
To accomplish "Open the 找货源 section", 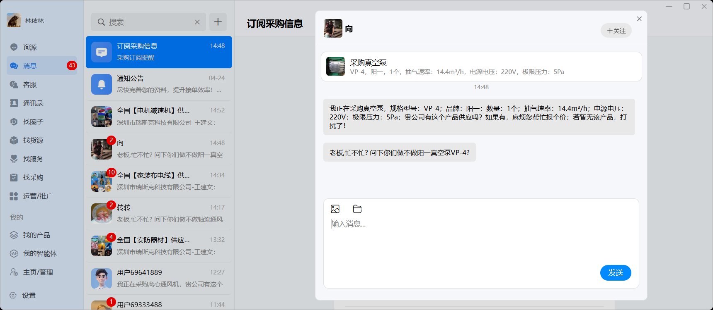I will click(41, 140).
